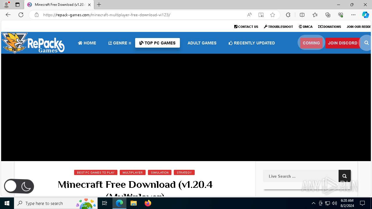Click the site search magnifier icon
Viewport: 372px width, 209px height.
click(x=366, y=43)
